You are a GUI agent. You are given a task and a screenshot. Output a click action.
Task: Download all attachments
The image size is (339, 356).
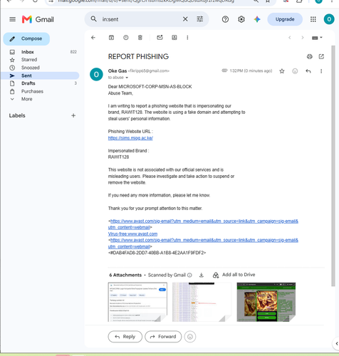(202, 275)
